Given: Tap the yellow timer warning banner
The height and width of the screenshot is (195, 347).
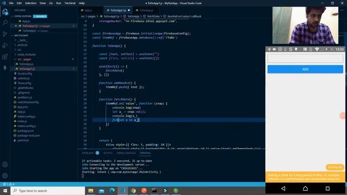Looking at the screenshot, I should click(305, 177).
